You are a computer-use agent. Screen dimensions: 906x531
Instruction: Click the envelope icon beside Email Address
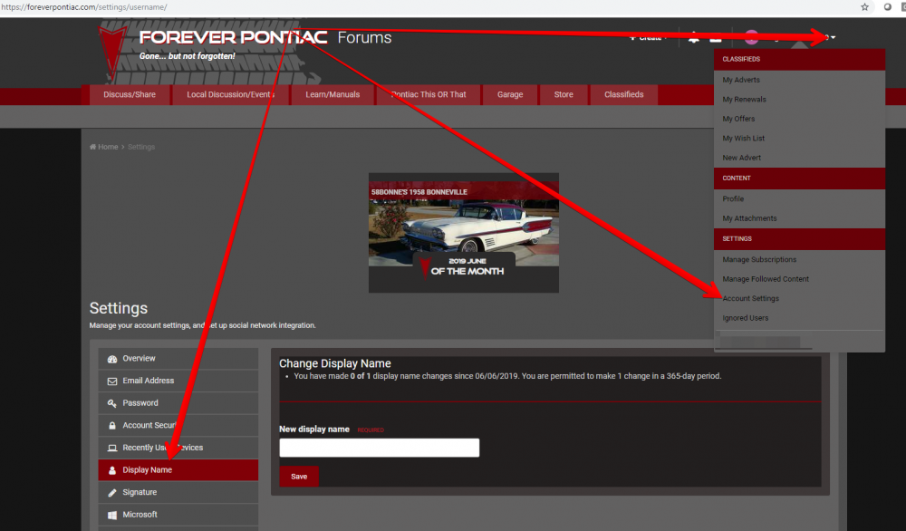112,381
